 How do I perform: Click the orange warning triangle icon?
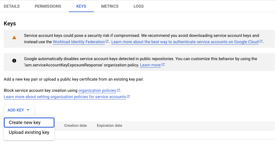[14, 37]
